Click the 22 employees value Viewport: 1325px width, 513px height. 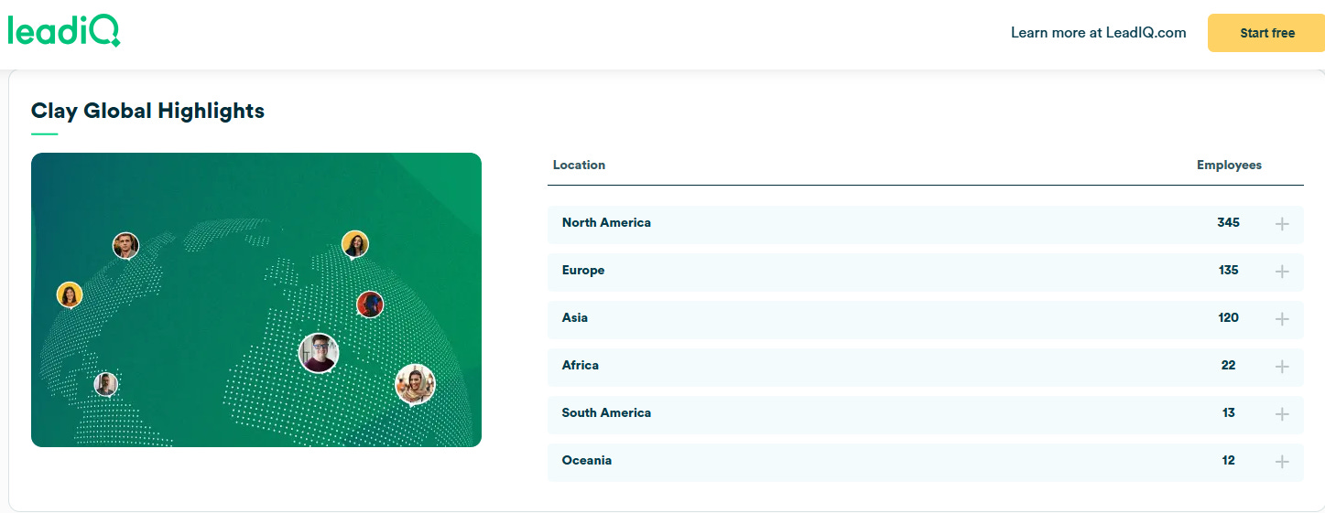[x=1228, y=365]
